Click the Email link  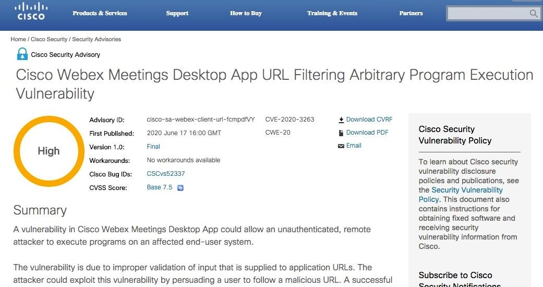coord(354,146)
